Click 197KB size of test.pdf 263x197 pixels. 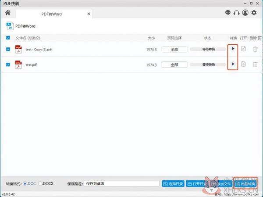[152, 65]
